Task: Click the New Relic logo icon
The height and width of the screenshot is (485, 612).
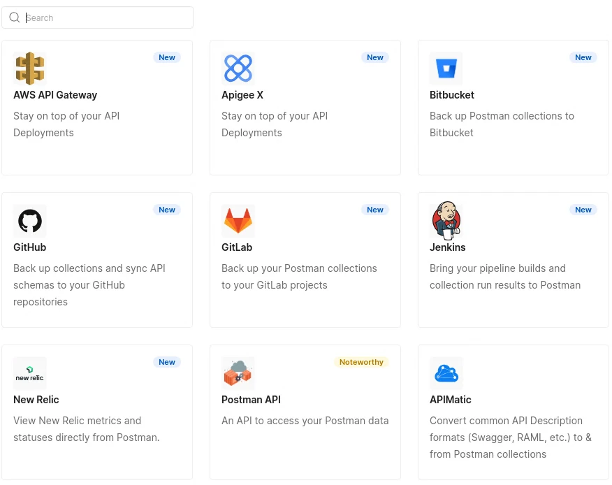Action: pos(29,373)
